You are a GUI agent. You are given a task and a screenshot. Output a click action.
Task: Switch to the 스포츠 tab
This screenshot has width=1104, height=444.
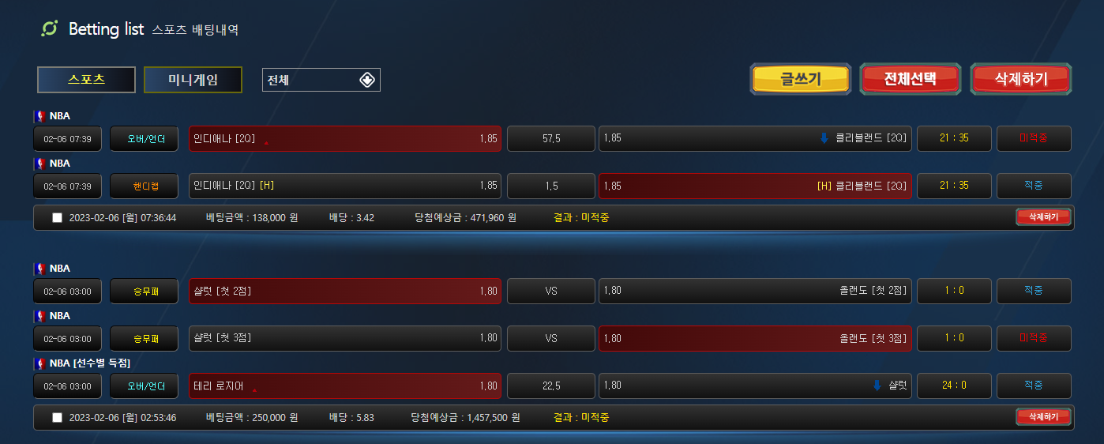point(86,80)
